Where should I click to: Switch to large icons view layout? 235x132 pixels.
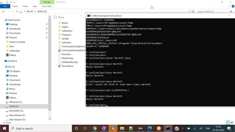(x=232, y=122)
